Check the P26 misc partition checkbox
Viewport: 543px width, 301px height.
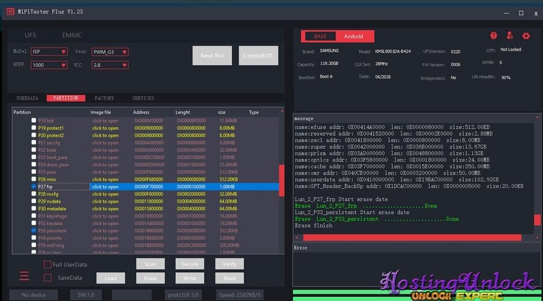34,179
